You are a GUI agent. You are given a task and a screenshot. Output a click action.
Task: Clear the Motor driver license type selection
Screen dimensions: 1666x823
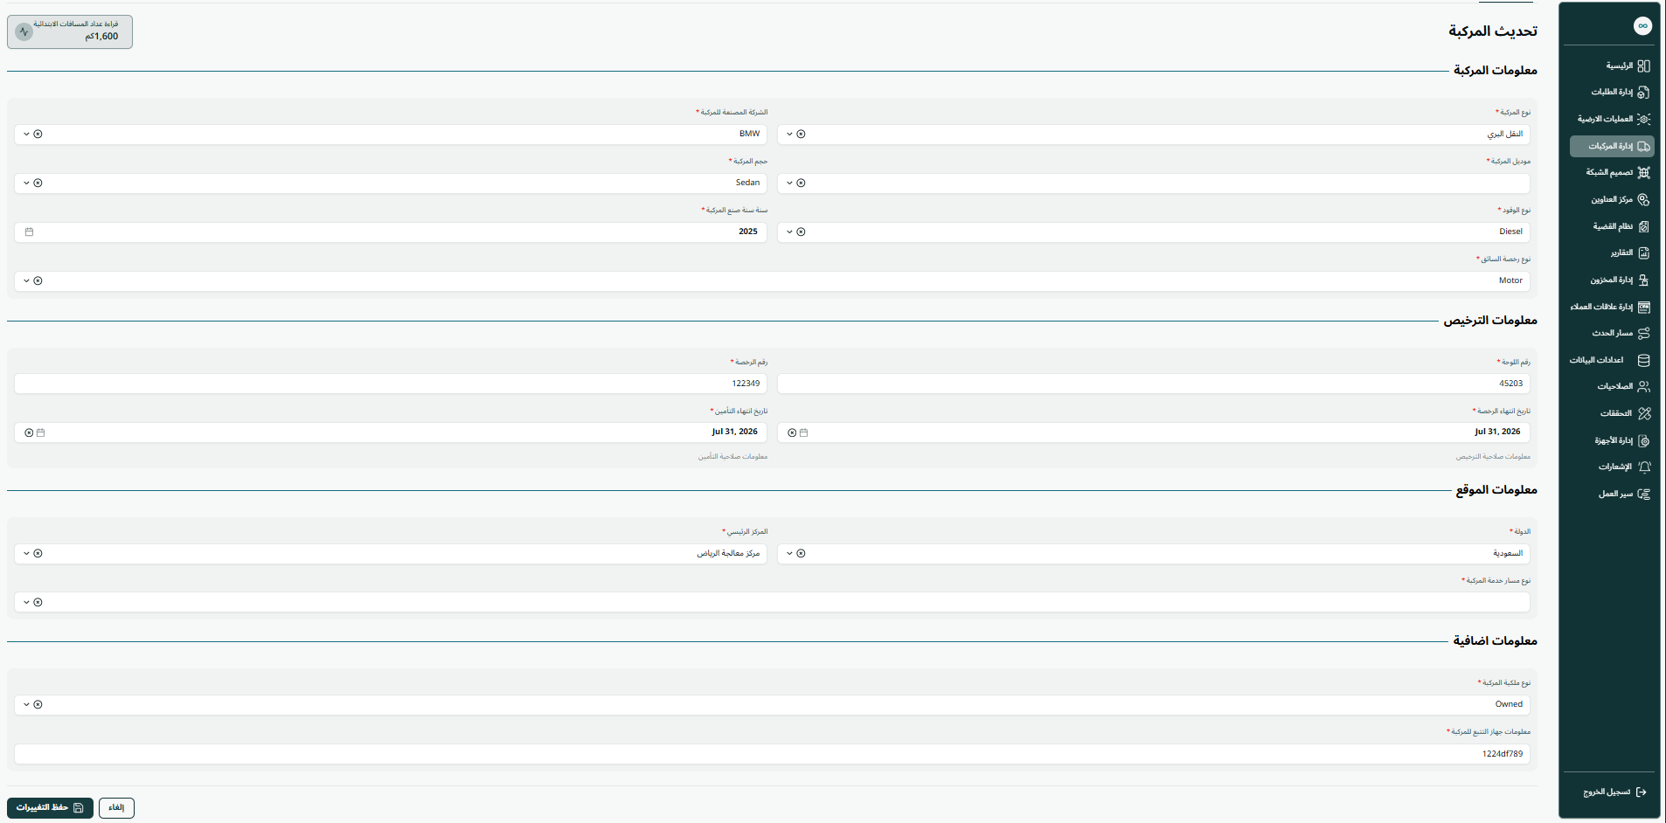38,280
